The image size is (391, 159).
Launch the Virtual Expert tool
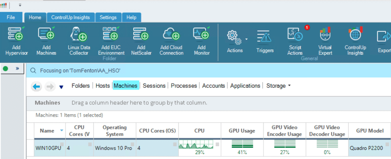pos(325,34)
